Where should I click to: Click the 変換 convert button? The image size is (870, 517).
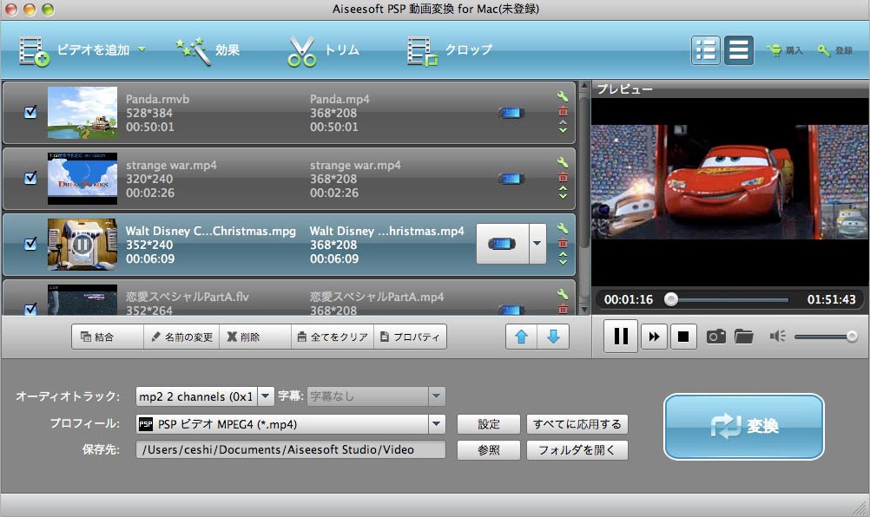743,426
